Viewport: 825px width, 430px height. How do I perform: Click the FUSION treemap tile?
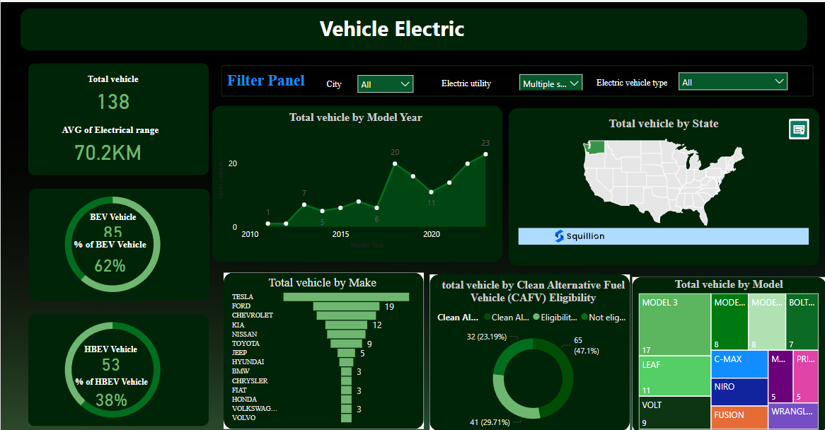coord(738,417)
